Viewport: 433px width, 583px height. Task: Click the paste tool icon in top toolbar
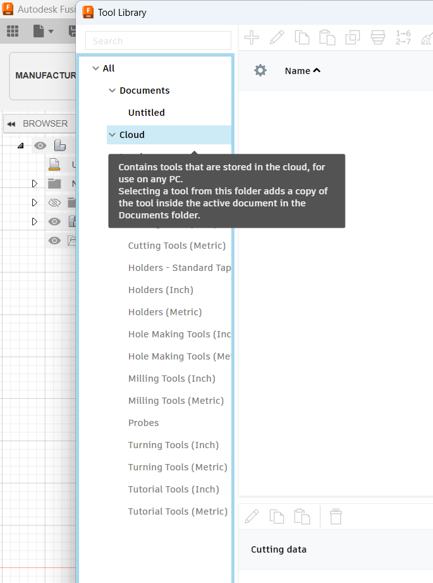pos(327,37)
